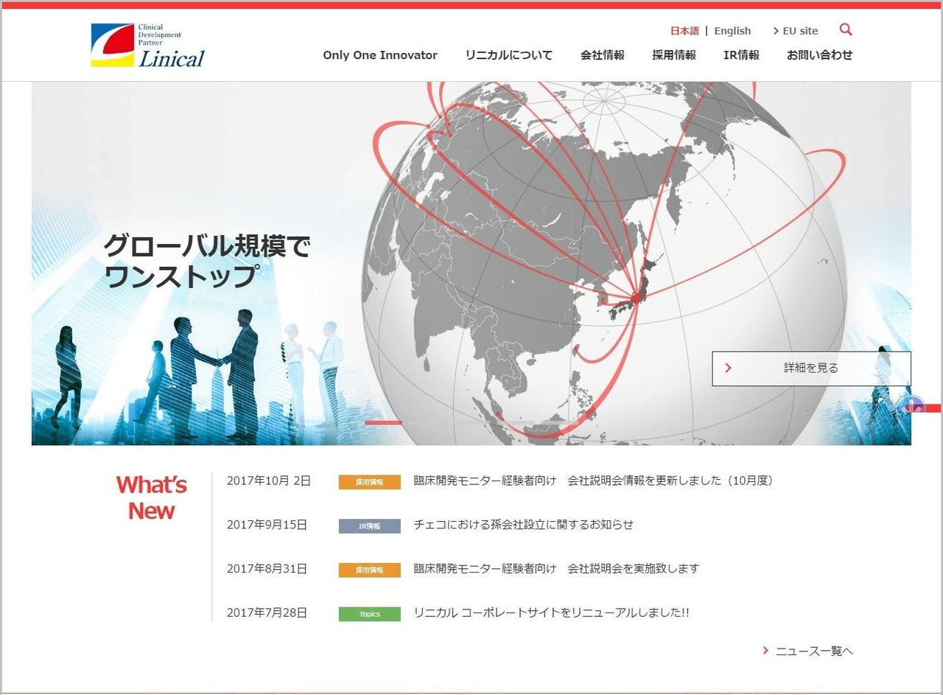This screenshot has height=695, width=943.
Task: Open the チェコにおける孫会社設立 news article
Action: (523, 525)
